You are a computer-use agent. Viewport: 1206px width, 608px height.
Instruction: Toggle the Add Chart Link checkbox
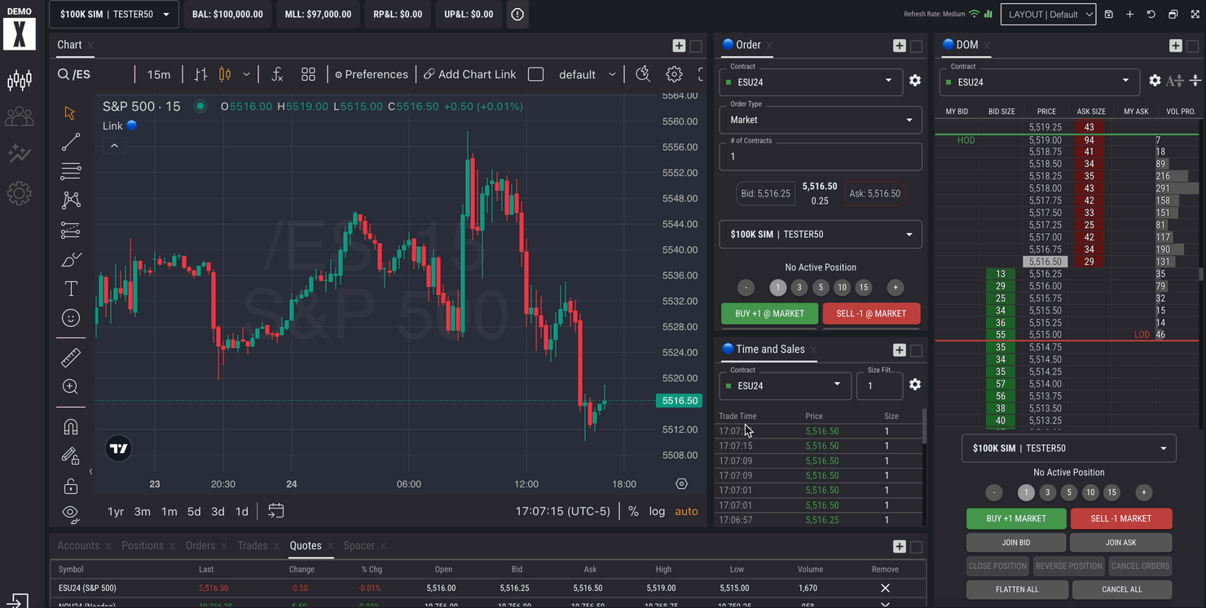(535, 74)
